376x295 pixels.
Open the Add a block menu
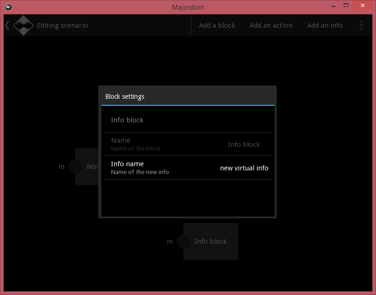click(217, 25)
